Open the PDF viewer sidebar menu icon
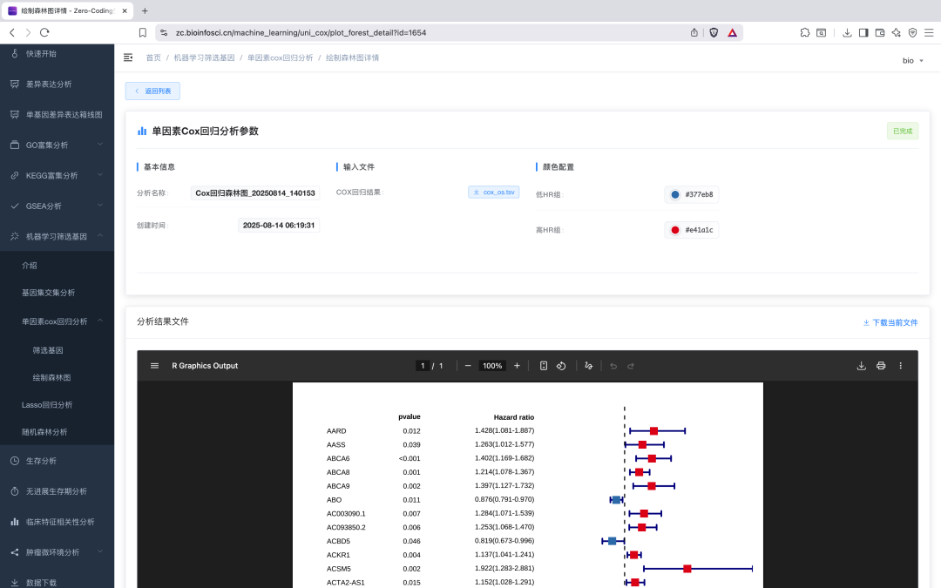This screenshot has height=588, width=941. [x=154, y=366]
